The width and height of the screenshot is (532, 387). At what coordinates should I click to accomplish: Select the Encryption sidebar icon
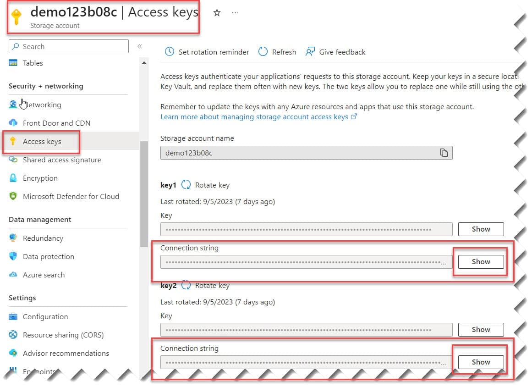coord(14,178)
